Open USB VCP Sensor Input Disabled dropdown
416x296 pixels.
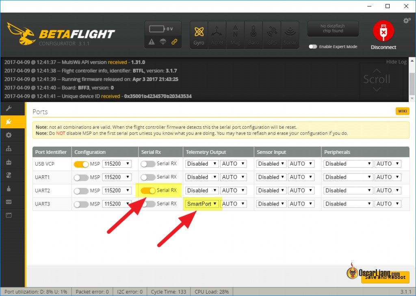[x=271, y=164]
